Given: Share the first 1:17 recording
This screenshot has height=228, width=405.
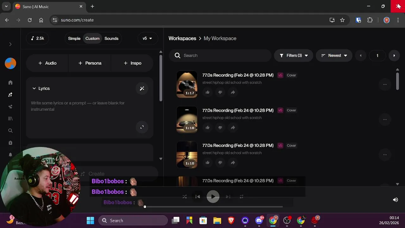Looking at the screenshot, I should [x=233, y=92].
